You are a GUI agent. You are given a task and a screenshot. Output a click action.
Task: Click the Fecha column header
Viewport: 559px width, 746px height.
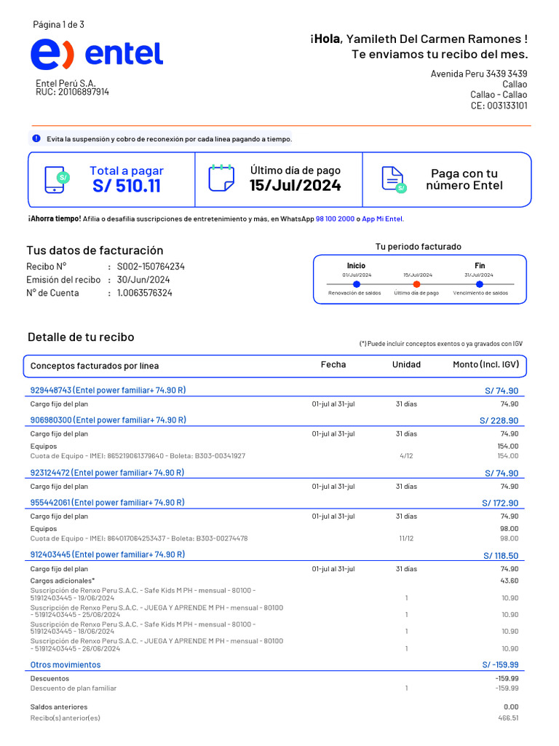[x=333, y=364]
